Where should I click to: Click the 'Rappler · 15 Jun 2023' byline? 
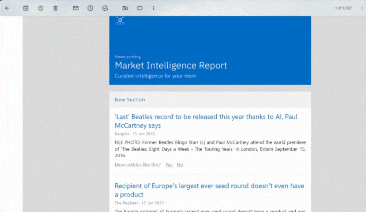135,134
